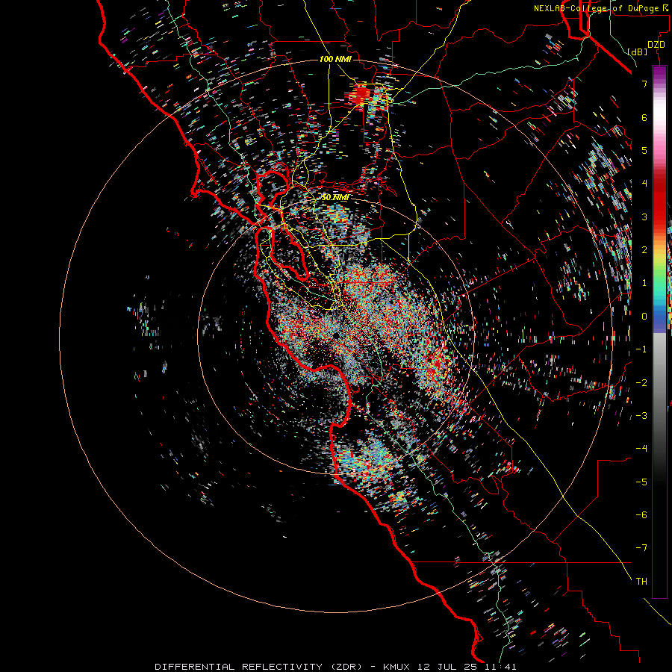
Task: Click the [dB] unit label
Action: pyautogui.click(x=638, y=52)
